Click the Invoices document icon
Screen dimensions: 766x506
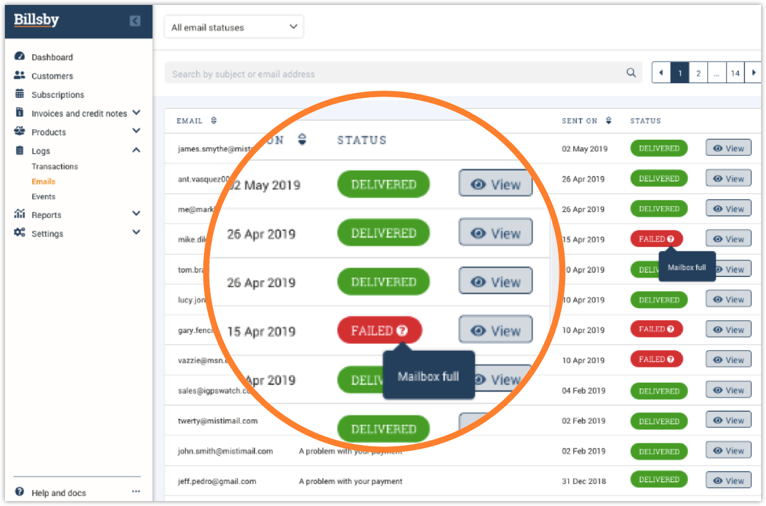(20, 113)
